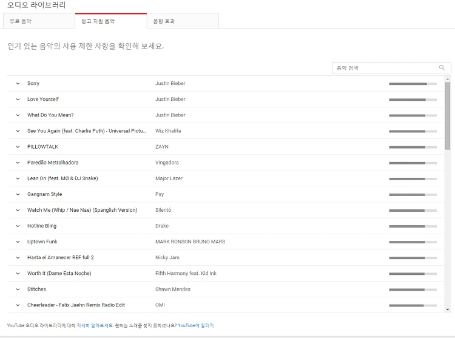Viewport: 455px width, 338px height.
Task: Select the Hasta el Amanecer REF full 2 title
Action: 60,257
